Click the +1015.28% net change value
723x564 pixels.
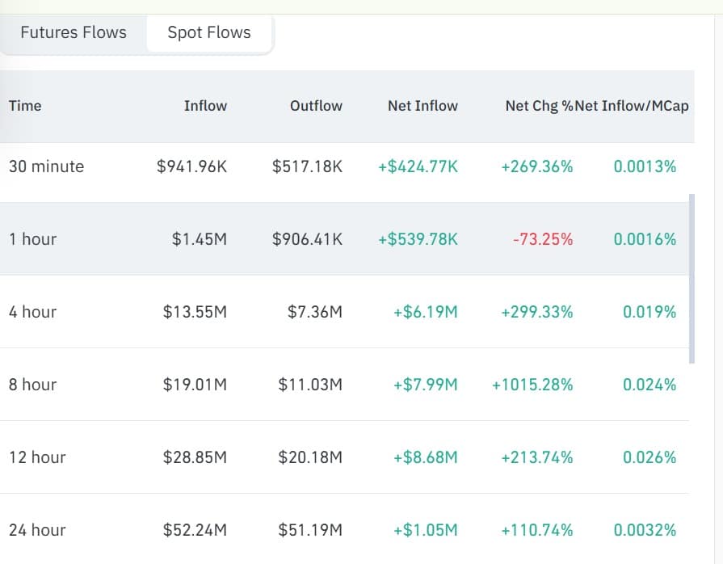coord(533,385)
